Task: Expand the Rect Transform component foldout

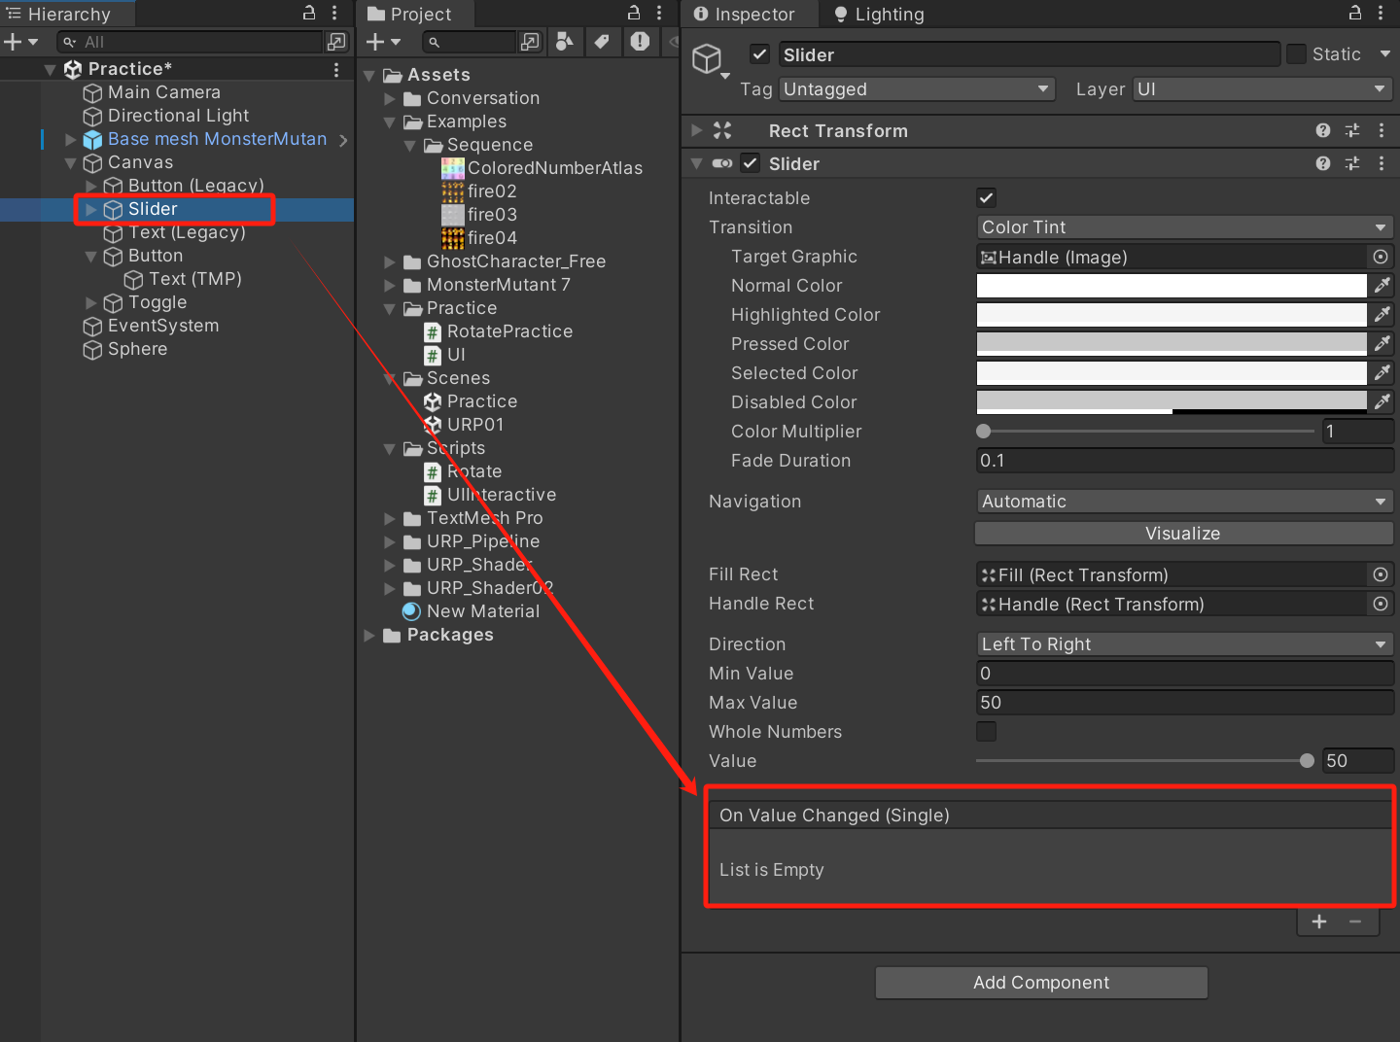Action: point(696,130)
